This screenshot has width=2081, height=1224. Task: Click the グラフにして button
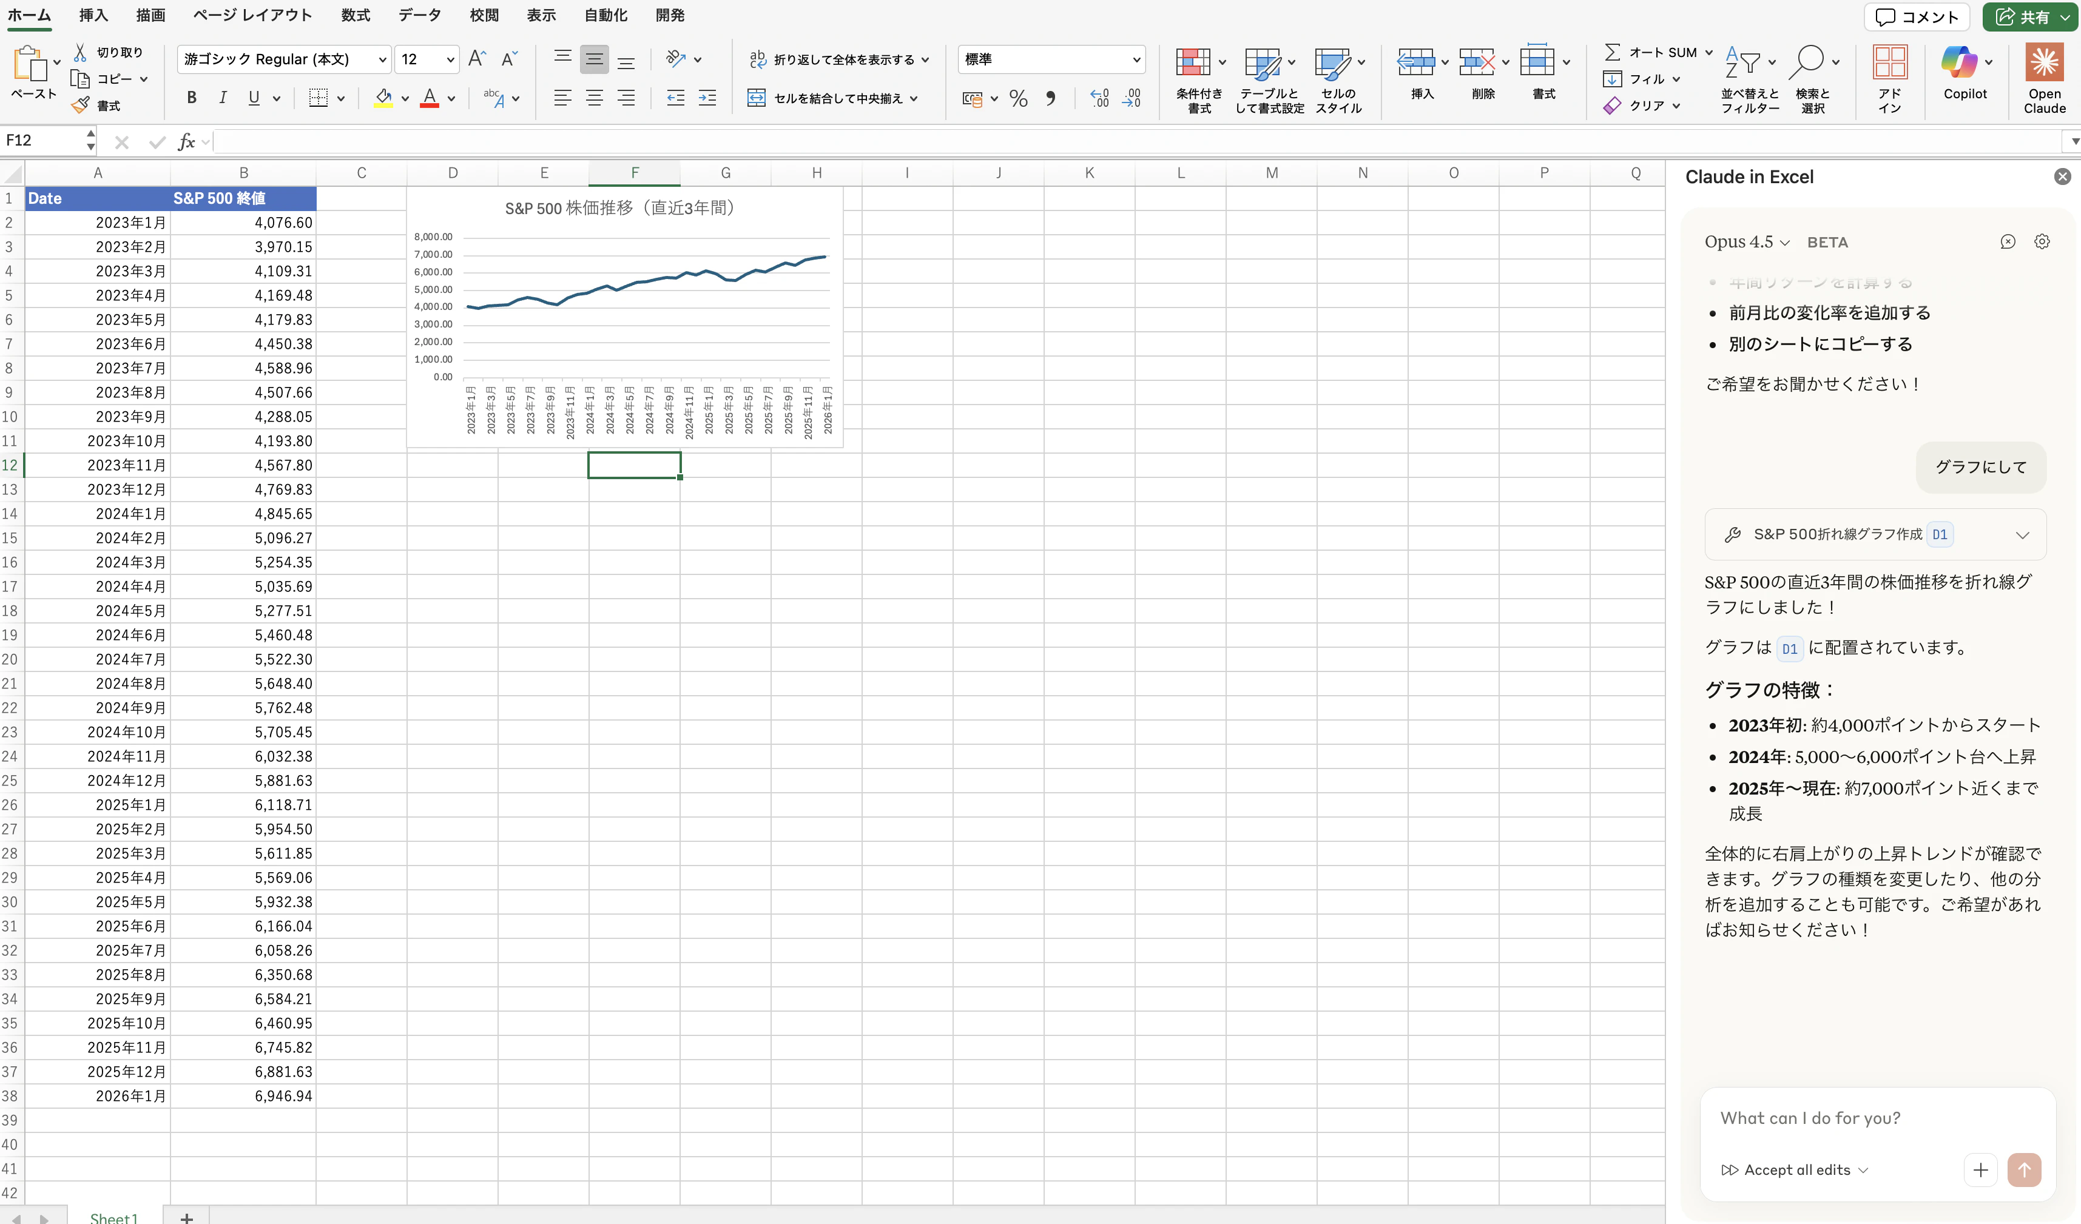(1981, 467)
